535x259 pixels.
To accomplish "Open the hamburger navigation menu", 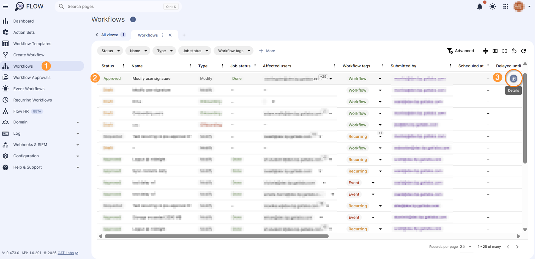I will pyautogui.click(x=5, y=6).
